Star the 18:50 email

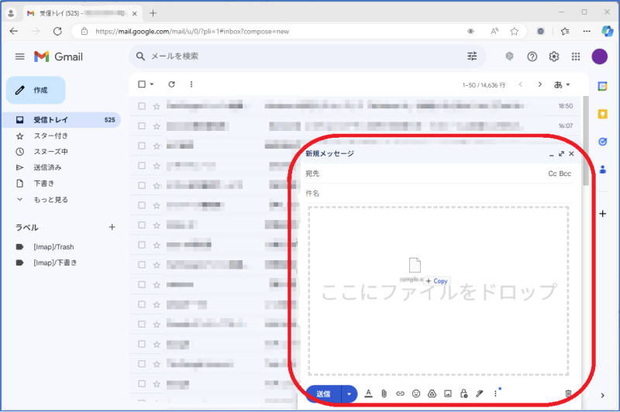[x=157, y=106]
